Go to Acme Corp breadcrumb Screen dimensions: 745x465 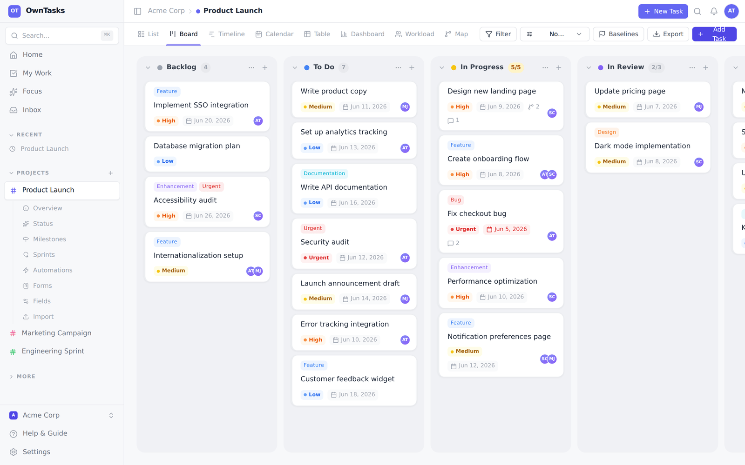[166, 11]
